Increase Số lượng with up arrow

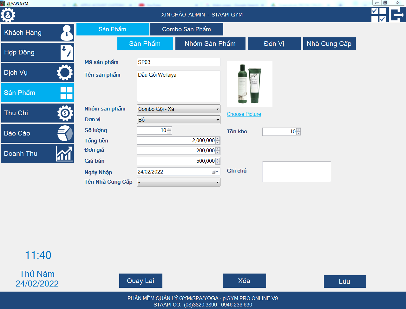[169, 129]
